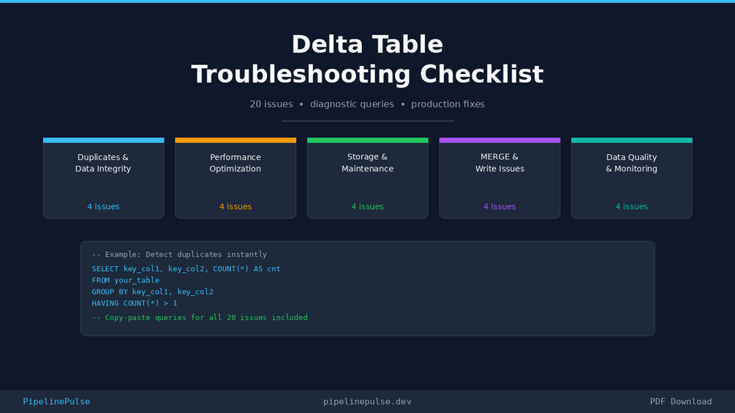Click the purple color bar atop MERGE card
Image resolution: width=735 pixels, height=413 pixels.
(500, 140)
